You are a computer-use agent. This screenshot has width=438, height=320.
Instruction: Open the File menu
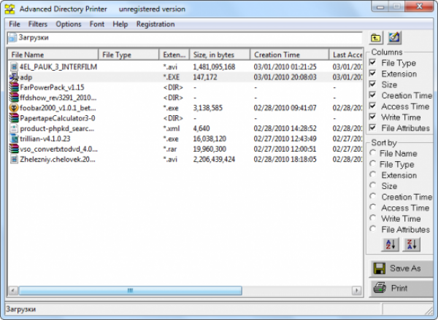coord(15,24)
